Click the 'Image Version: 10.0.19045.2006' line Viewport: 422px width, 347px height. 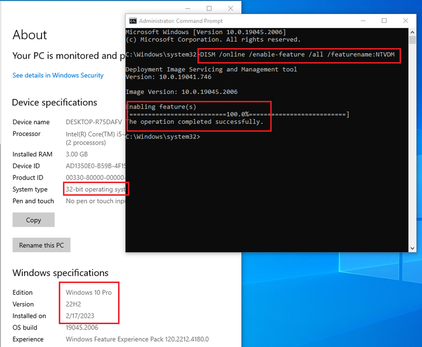tap(181, 92)
